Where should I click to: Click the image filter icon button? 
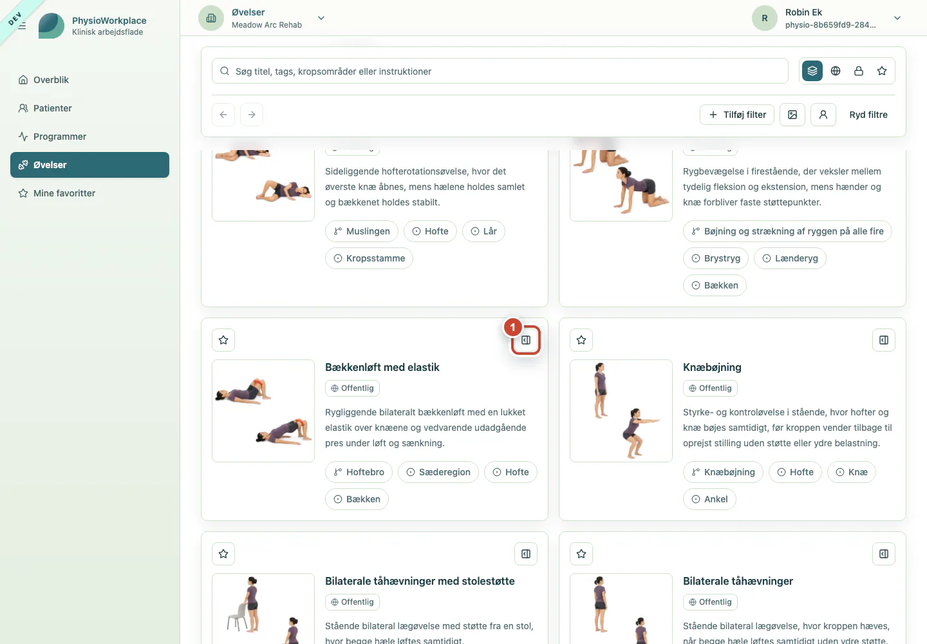(792, 115)
